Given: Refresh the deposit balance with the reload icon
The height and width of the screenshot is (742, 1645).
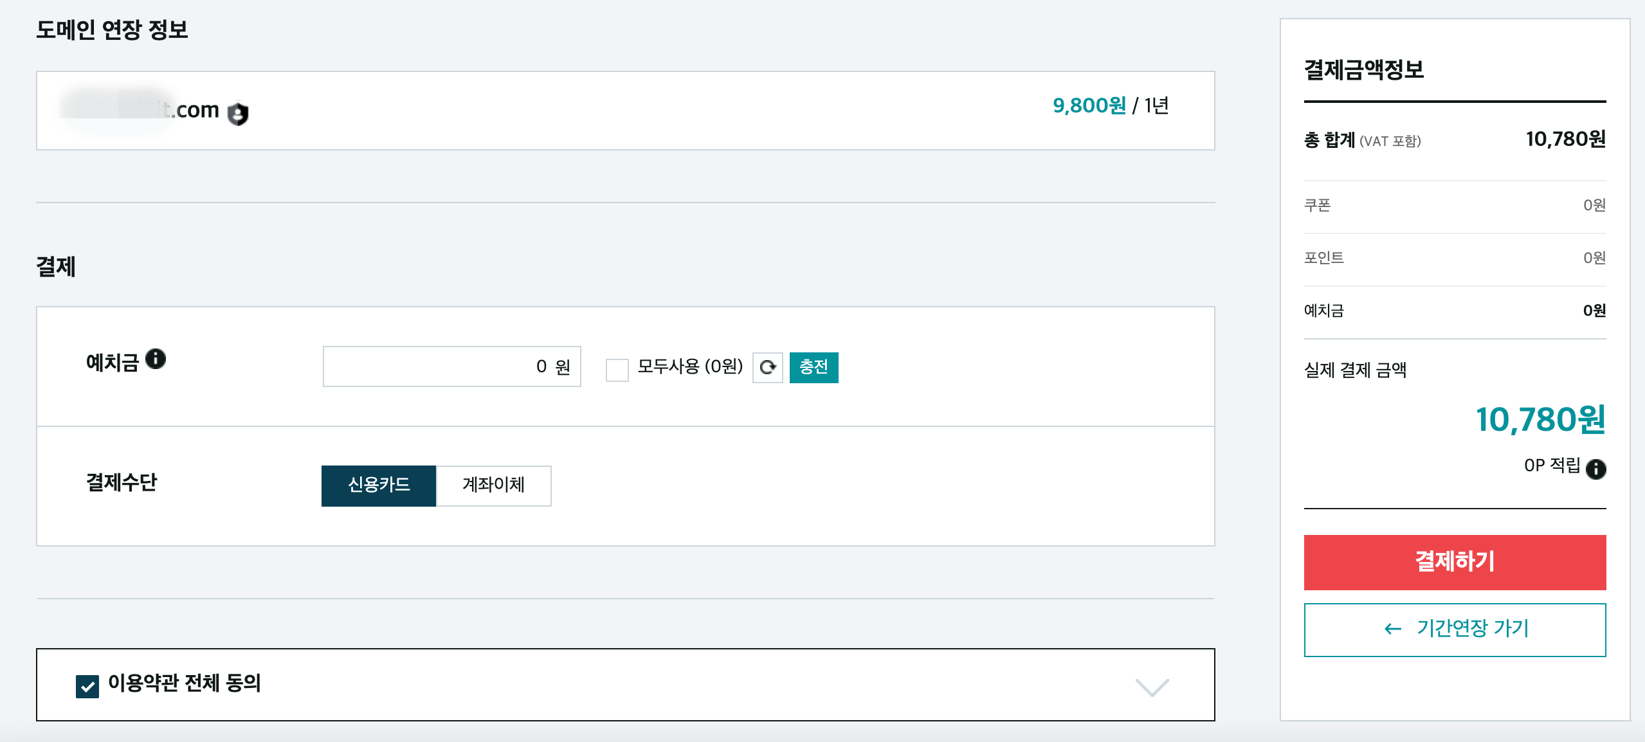Looking at the screenshot, I should click(768, 367).
